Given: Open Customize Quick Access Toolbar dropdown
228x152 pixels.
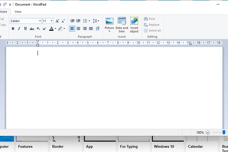Looking at the screenshot, I should (x=10, y=5).
